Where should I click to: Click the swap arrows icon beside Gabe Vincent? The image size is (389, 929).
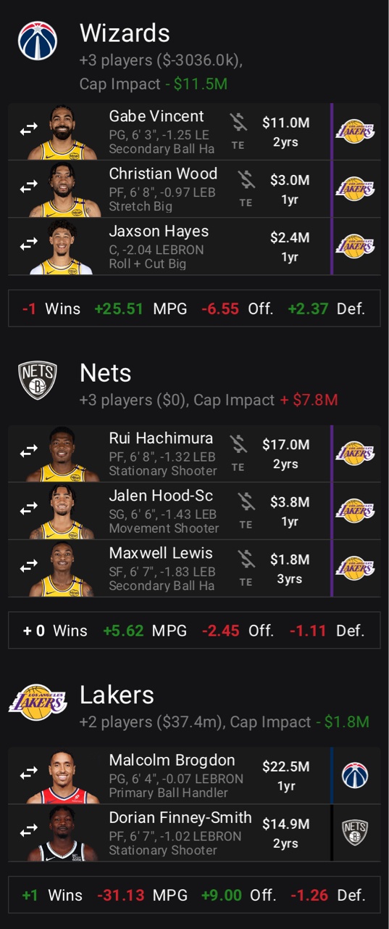click(28, 129)
